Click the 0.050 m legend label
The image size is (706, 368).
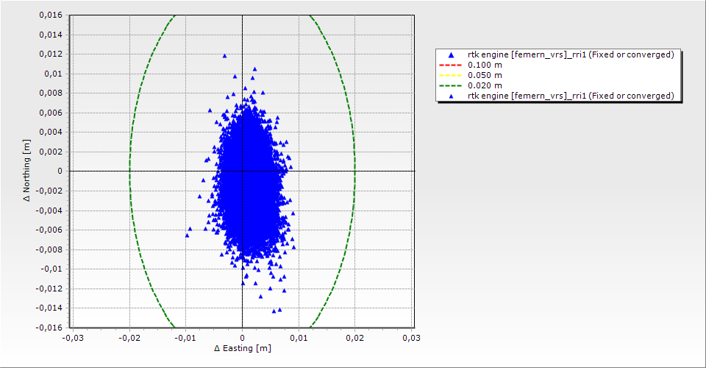tap(485, 76)
